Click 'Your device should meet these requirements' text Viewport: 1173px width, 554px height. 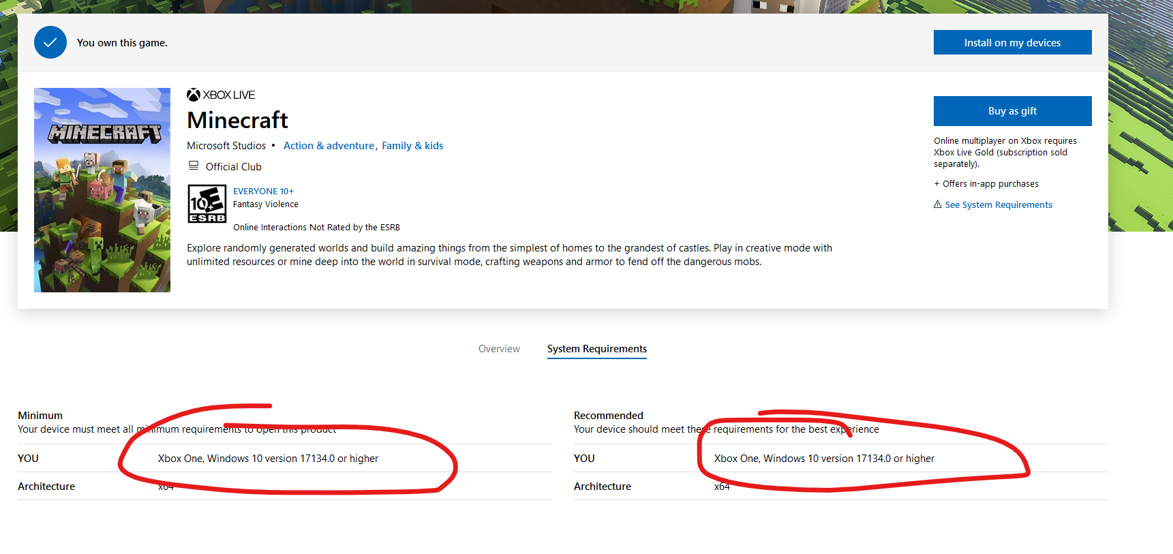[x=727, y=429]
